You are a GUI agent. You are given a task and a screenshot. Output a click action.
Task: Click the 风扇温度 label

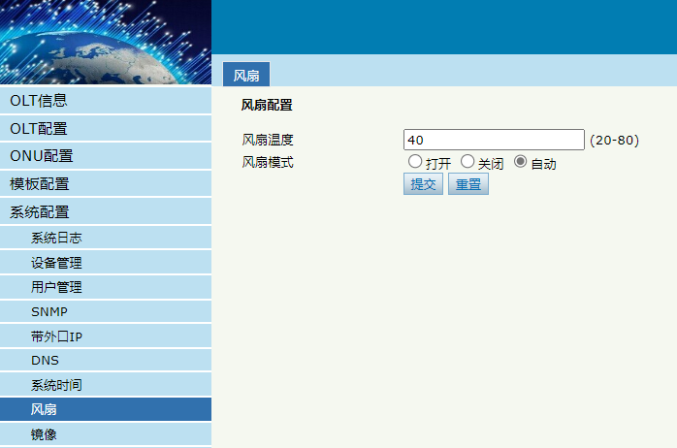pyautogui.click(x=268, y=140)
